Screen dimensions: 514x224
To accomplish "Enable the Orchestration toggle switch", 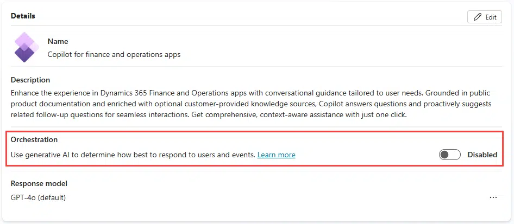I will click(x=450, y=155).
